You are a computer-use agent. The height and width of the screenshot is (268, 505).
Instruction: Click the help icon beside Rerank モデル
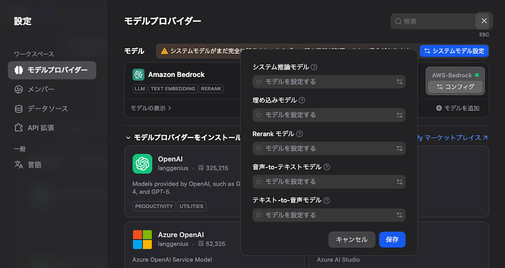click(299, 134)
